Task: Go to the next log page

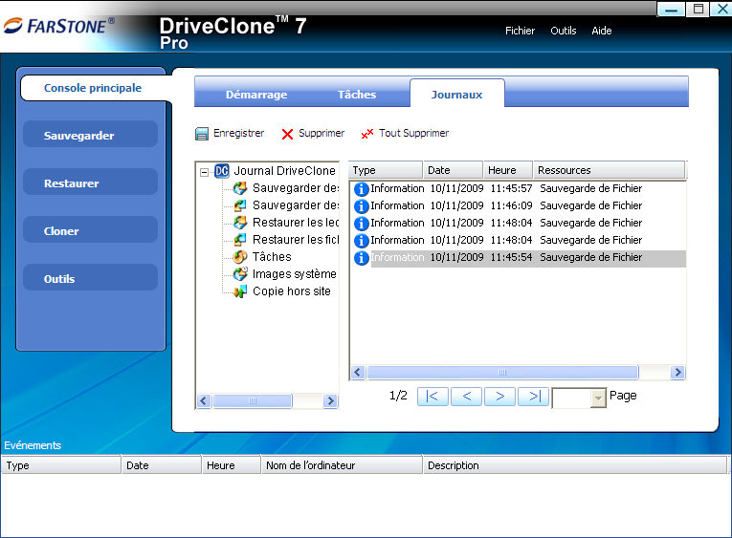Action: coord(500,397)
